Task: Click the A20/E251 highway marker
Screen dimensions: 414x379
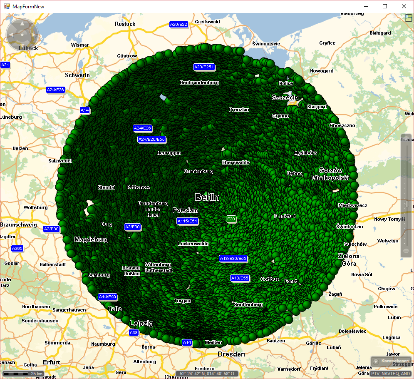Action: point(204,67)
